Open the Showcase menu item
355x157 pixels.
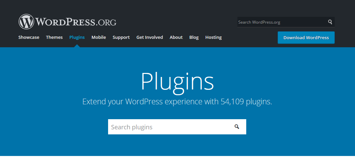tap(29, 37)
